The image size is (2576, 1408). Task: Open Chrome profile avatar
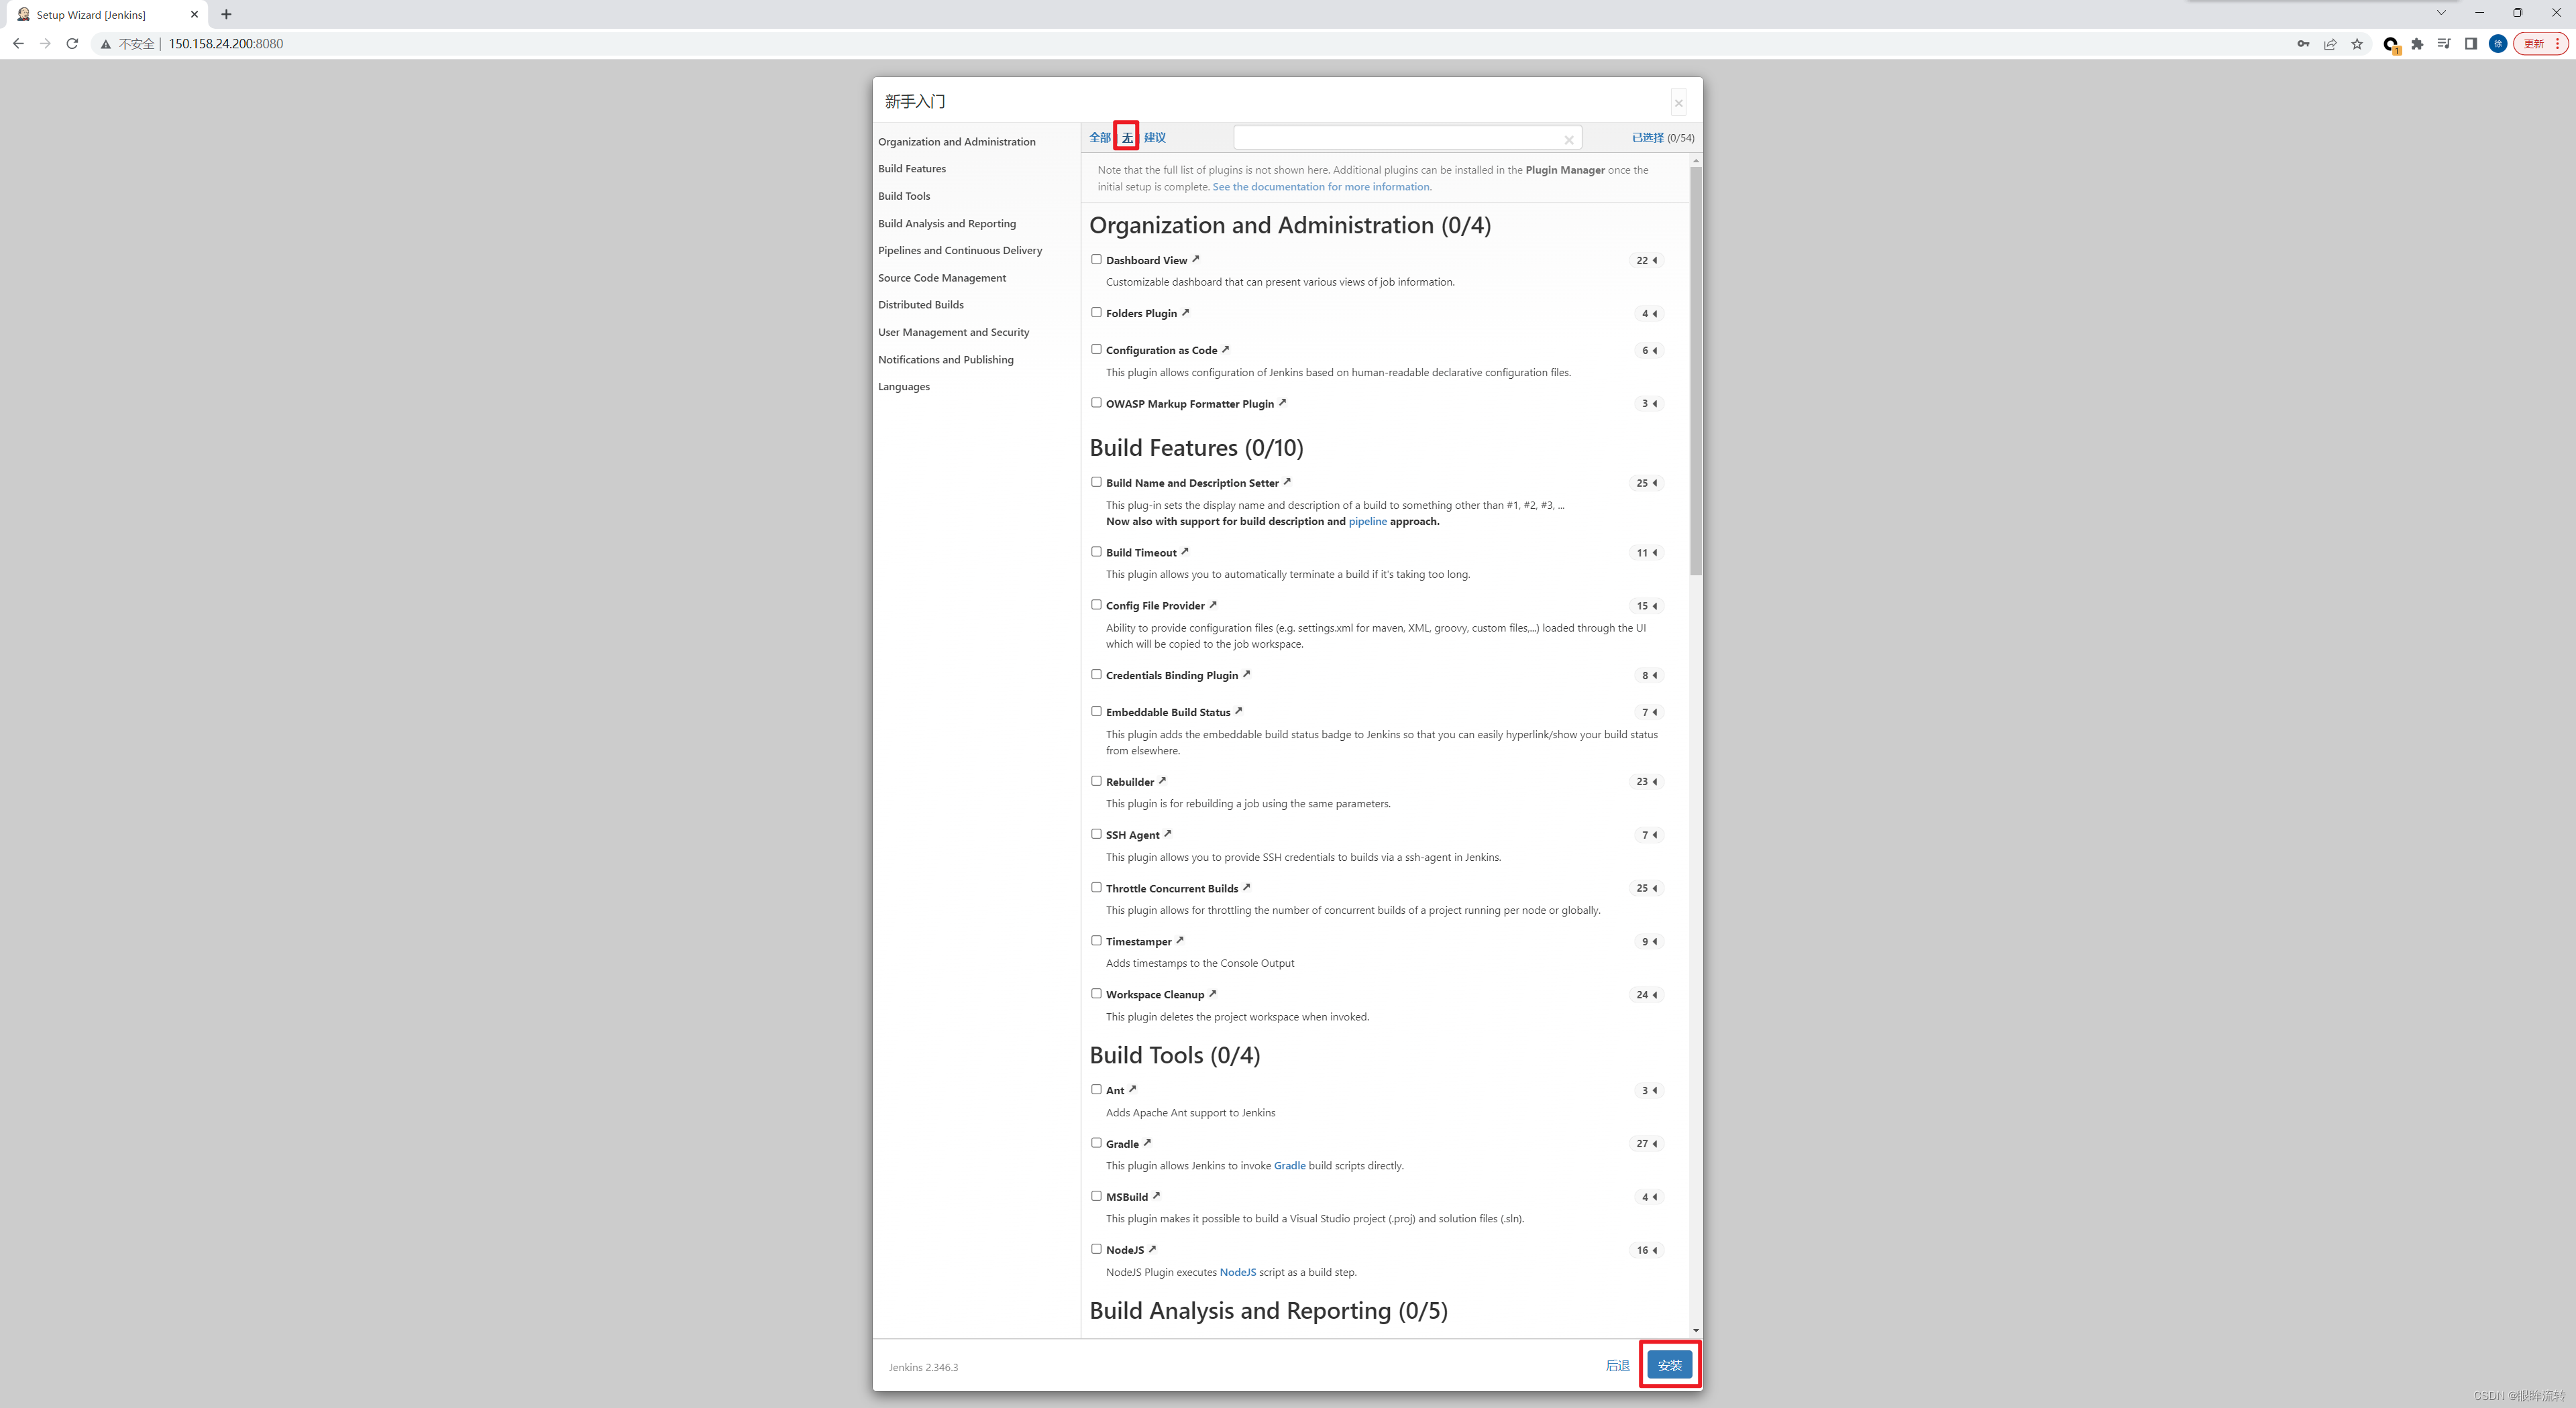(x=2497, y=43)
